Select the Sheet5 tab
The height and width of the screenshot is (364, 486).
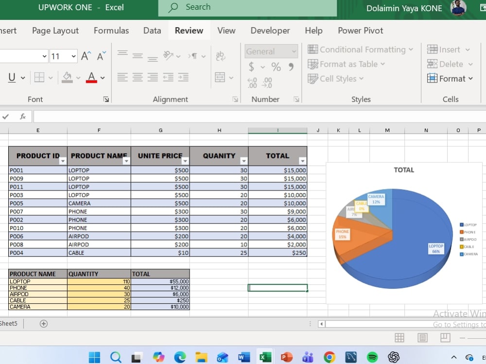(x=9, y=324)
